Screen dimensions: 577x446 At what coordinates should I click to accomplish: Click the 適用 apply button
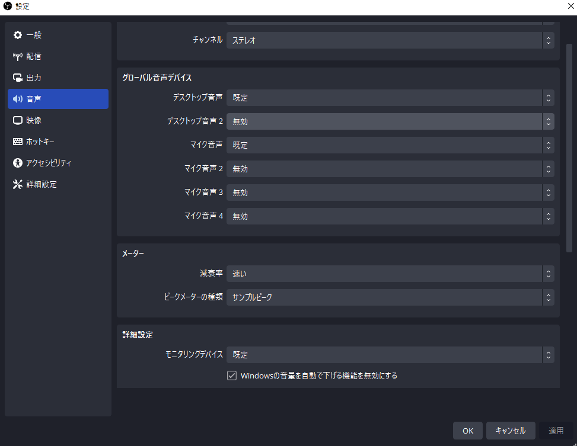click(x=557, y=431)
